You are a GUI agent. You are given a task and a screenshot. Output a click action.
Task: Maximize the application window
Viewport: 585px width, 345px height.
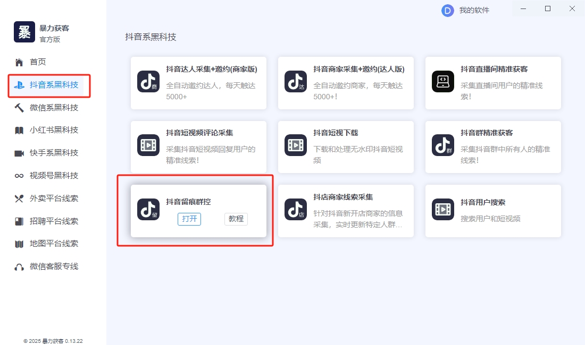click(548, 8)
